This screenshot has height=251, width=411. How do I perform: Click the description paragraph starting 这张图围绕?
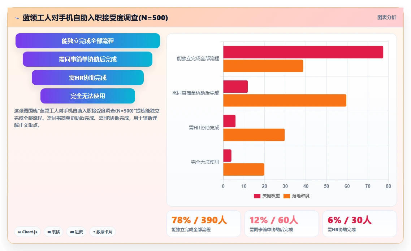click(x=87, y=118)
